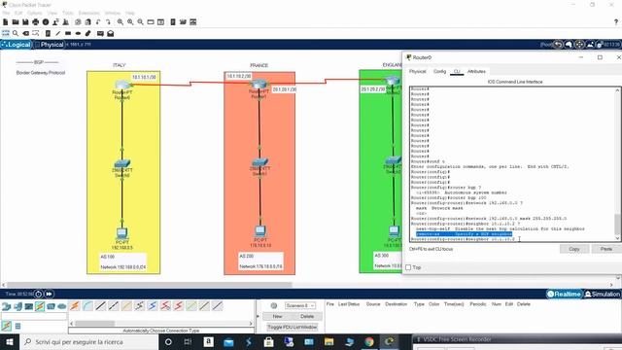The height and width of the screenshot is (350, 622).
Task: Choose the Connections category lightning icon
Action: coord(40,306)
